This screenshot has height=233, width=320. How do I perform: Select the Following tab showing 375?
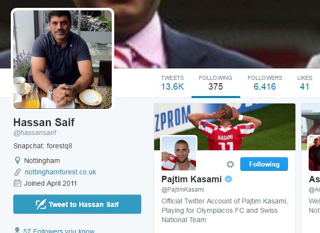pyautogui.click(x=216, y=83)
